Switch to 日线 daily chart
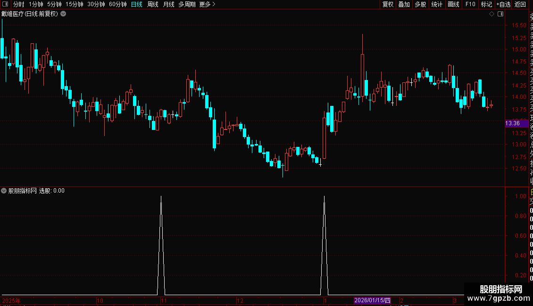 pos(137,4)
